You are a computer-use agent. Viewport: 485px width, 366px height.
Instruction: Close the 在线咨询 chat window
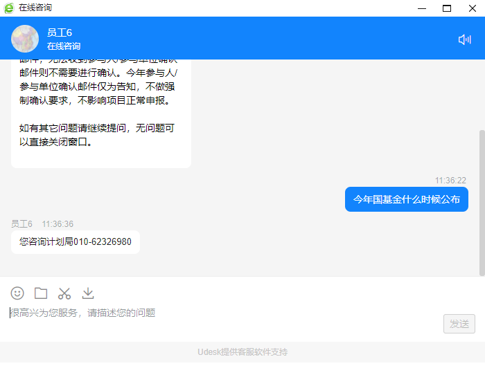click(472, 8)
